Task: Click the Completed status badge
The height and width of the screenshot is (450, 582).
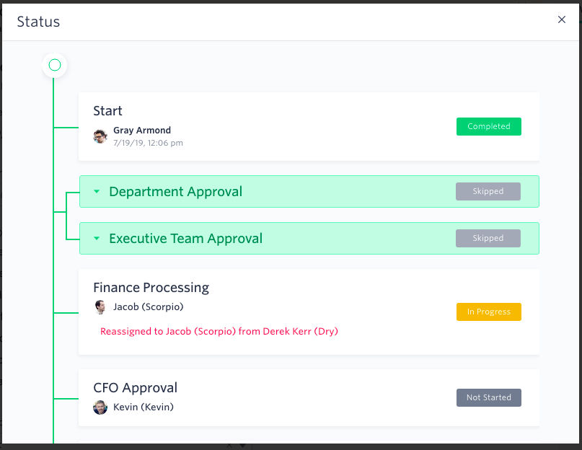Action: (489, 126)
